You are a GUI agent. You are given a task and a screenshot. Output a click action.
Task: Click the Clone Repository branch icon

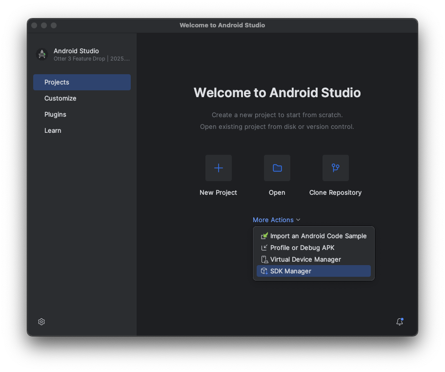coord(335,167)
